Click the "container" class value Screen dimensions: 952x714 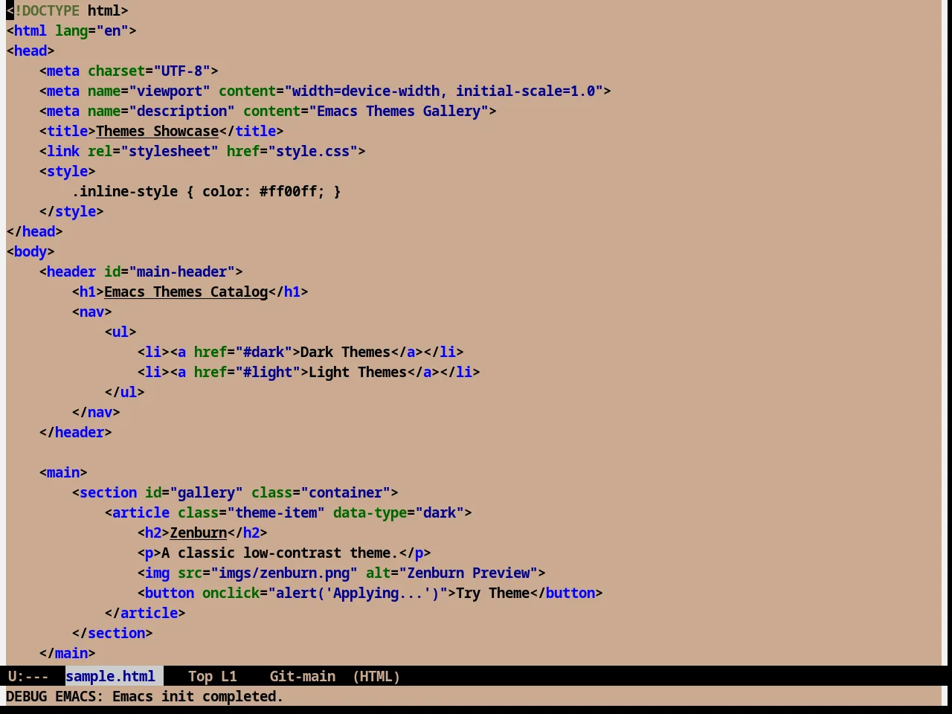pyautogui.click(x=345, y=492)
